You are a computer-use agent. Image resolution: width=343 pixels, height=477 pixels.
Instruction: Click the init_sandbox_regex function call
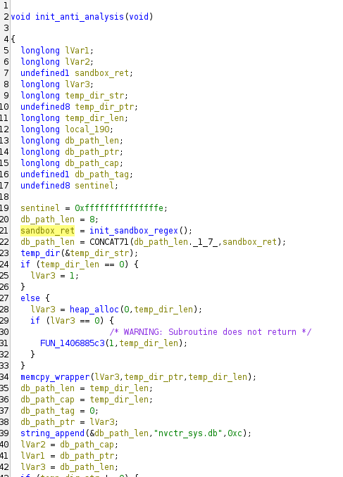[x=133, y=231]
